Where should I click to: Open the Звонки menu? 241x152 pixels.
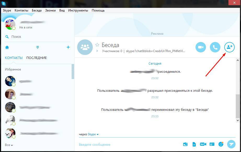pyautogui.click(x=50, y=10)
